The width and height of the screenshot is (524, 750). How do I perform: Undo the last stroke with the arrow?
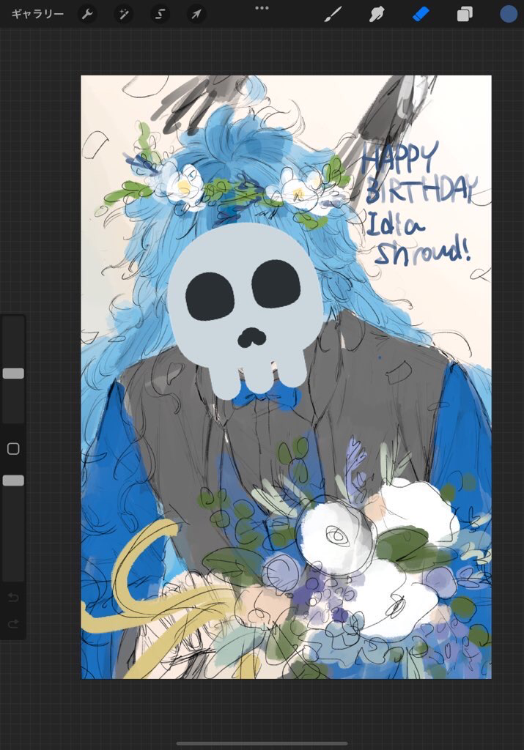[13, 598]
